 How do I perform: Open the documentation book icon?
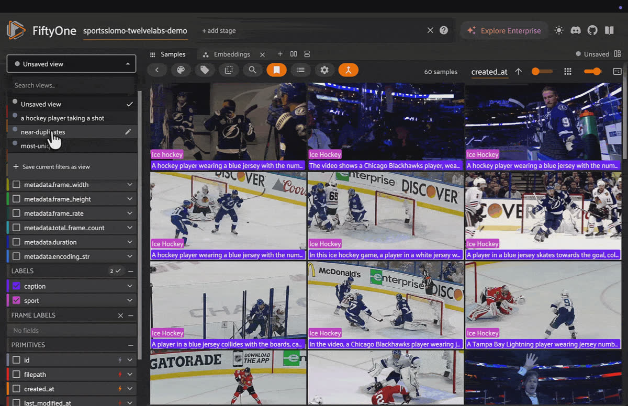pos(609,30)
